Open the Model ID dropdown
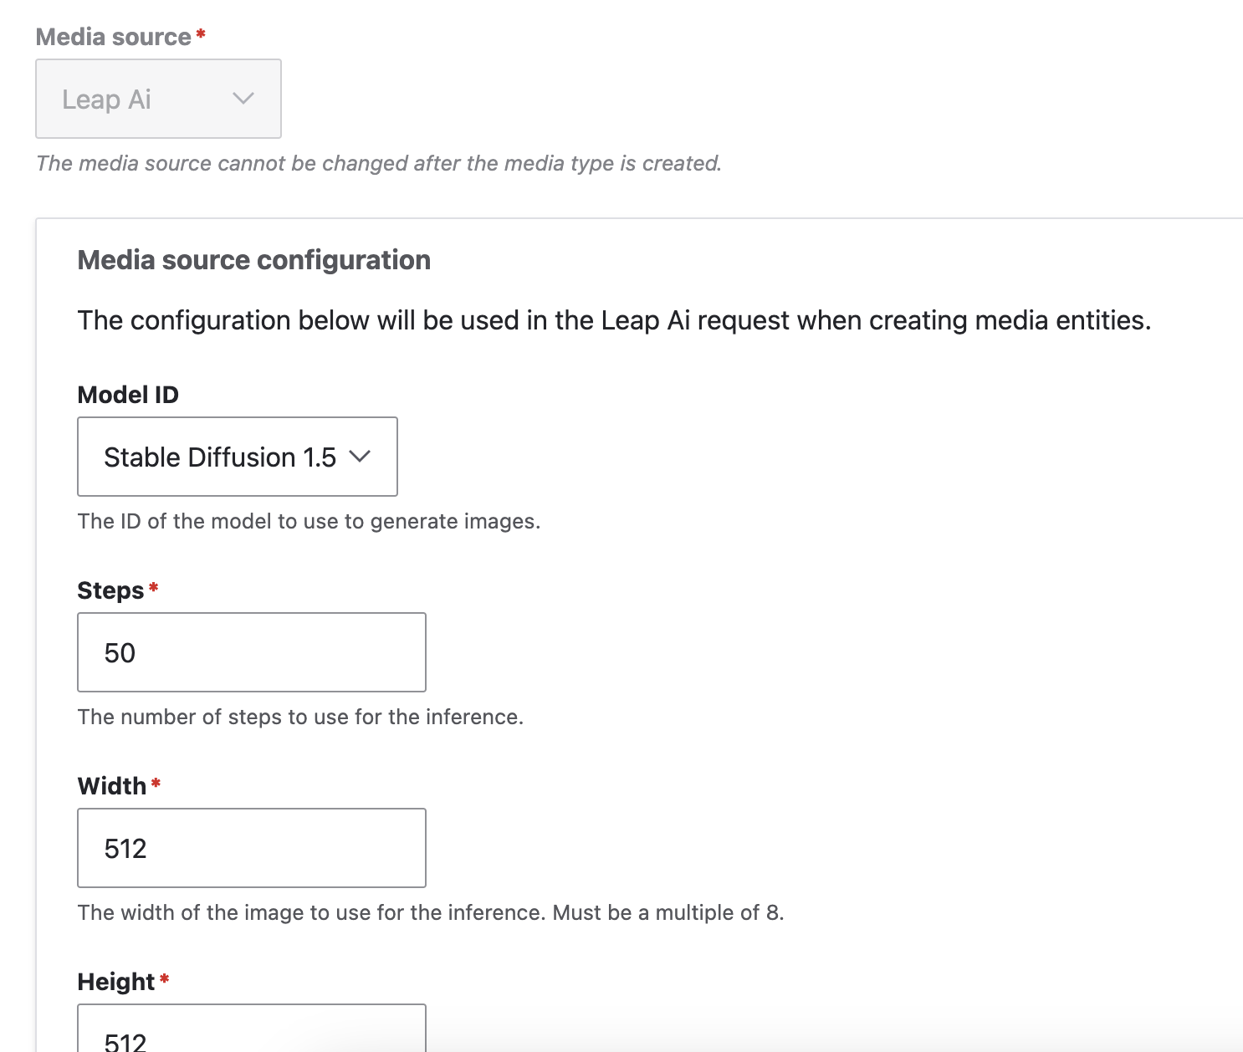 pyautogui.click(x=237, y=457)
